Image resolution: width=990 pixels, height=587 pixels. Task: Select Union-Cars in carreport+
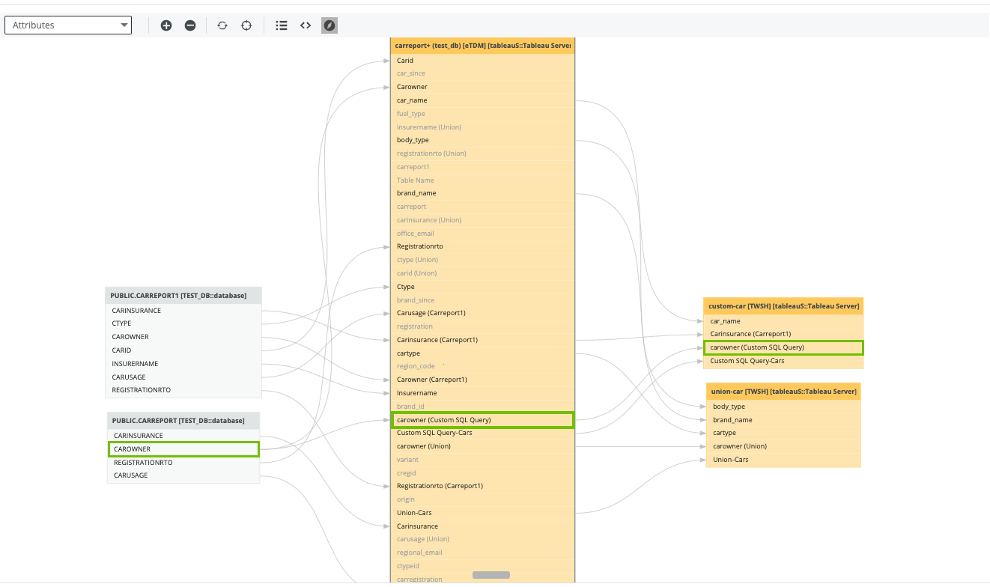(482, 513)
